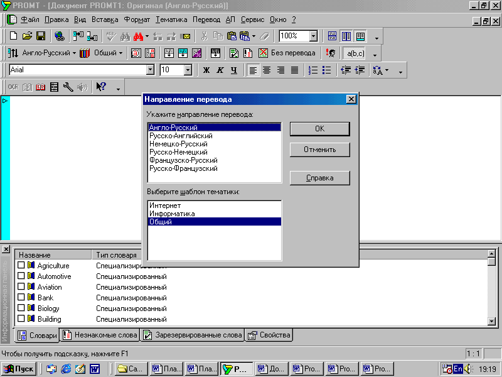Click Internet Explorer quick launch icon
This screenshot has height=377, width=502.
point(66,369)
